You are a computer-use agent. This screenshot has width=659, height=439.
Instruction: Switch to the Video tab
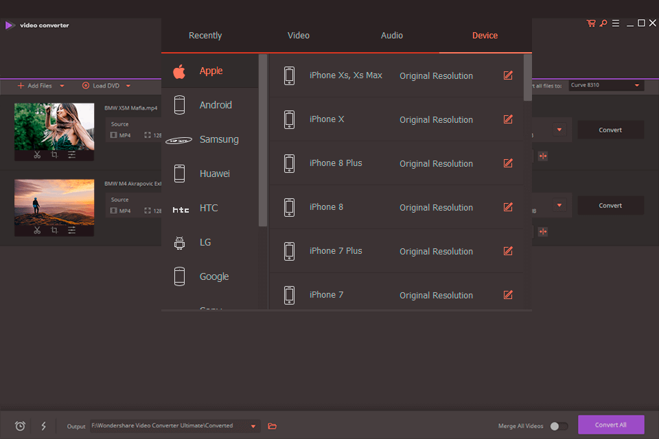point(299,35)
